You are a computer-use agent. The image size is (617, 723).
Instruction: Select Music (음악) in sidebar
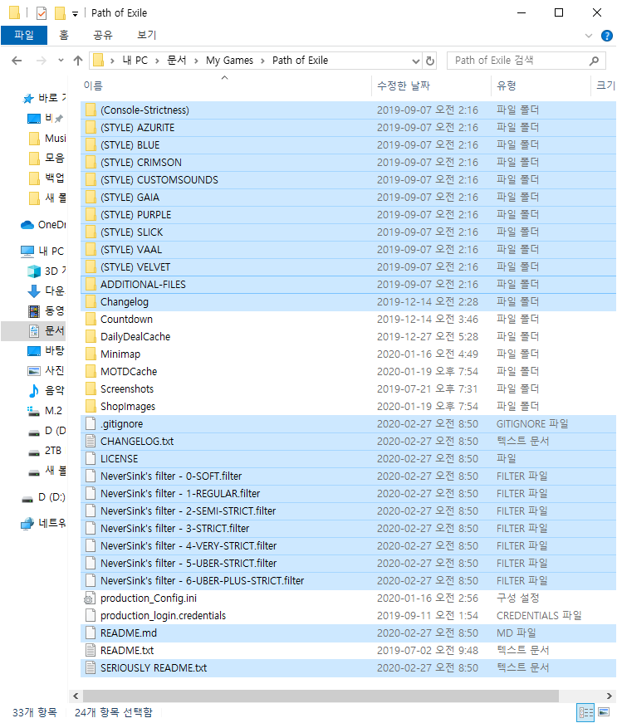47,390
